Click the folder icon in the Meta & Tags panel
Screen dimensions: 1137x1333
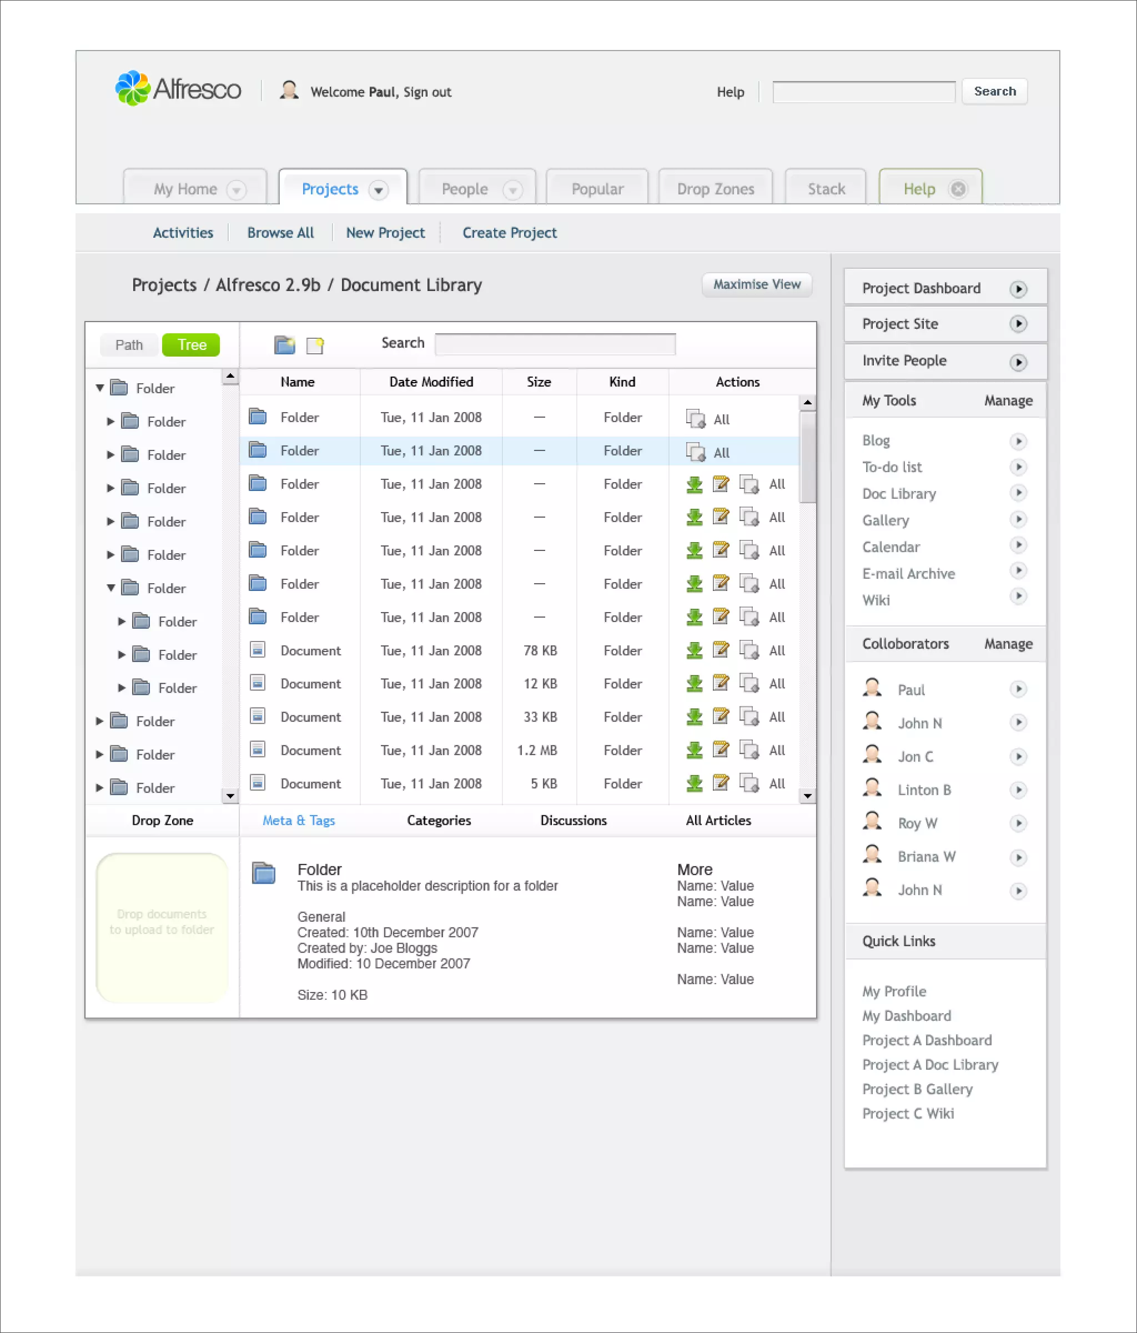coord(264,873)
